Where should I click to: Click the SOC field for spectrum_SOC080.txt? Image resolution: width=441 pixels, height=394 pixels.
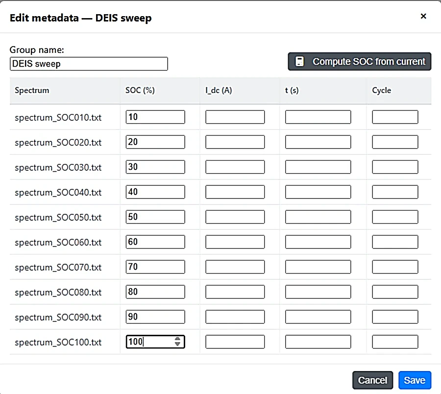(155, 292)
